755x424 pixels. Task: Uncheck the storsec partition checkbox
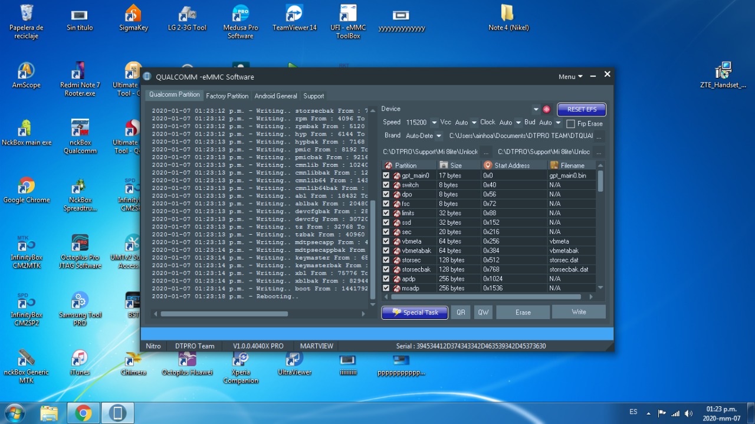[x=386, y=260]
